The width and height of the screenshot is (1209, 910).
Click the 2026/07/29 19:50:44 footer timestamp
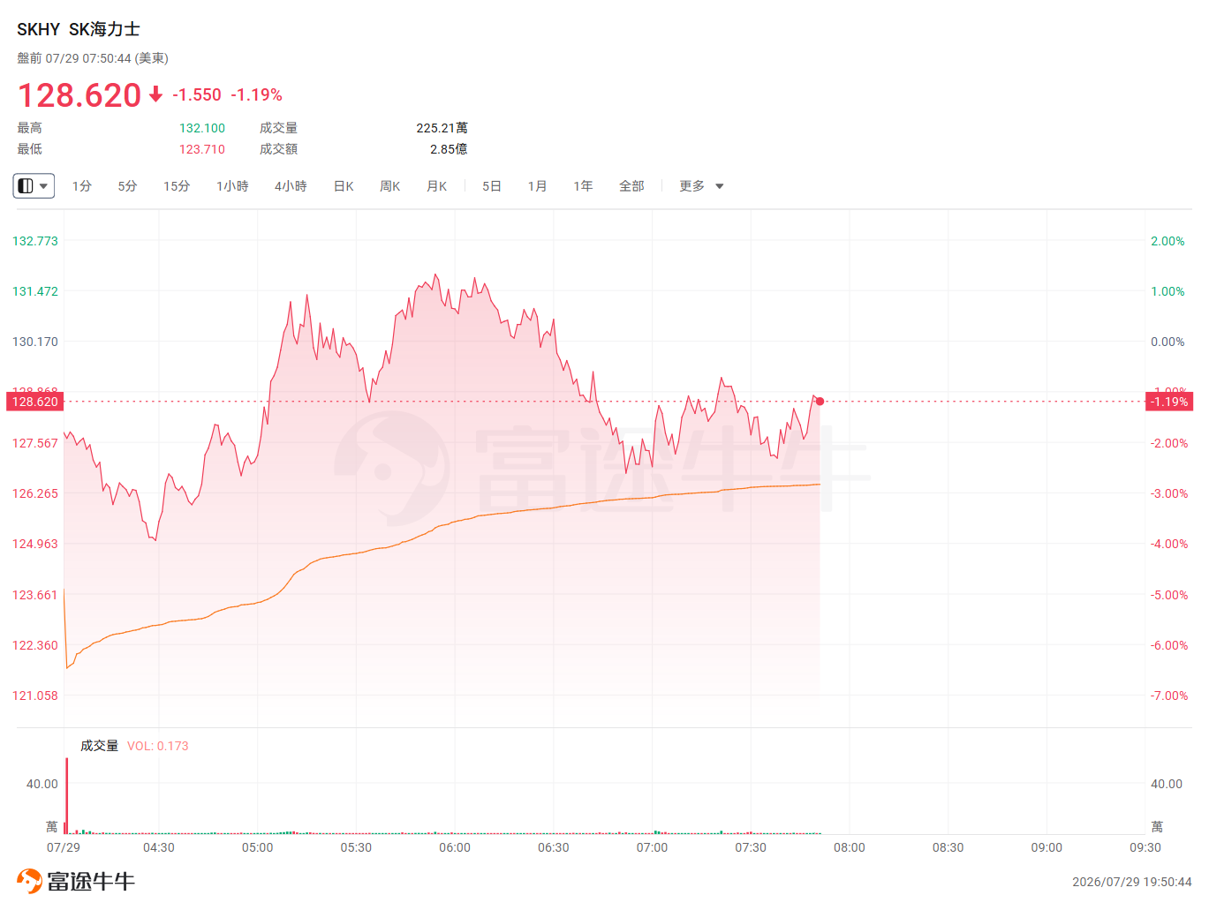1132,882
